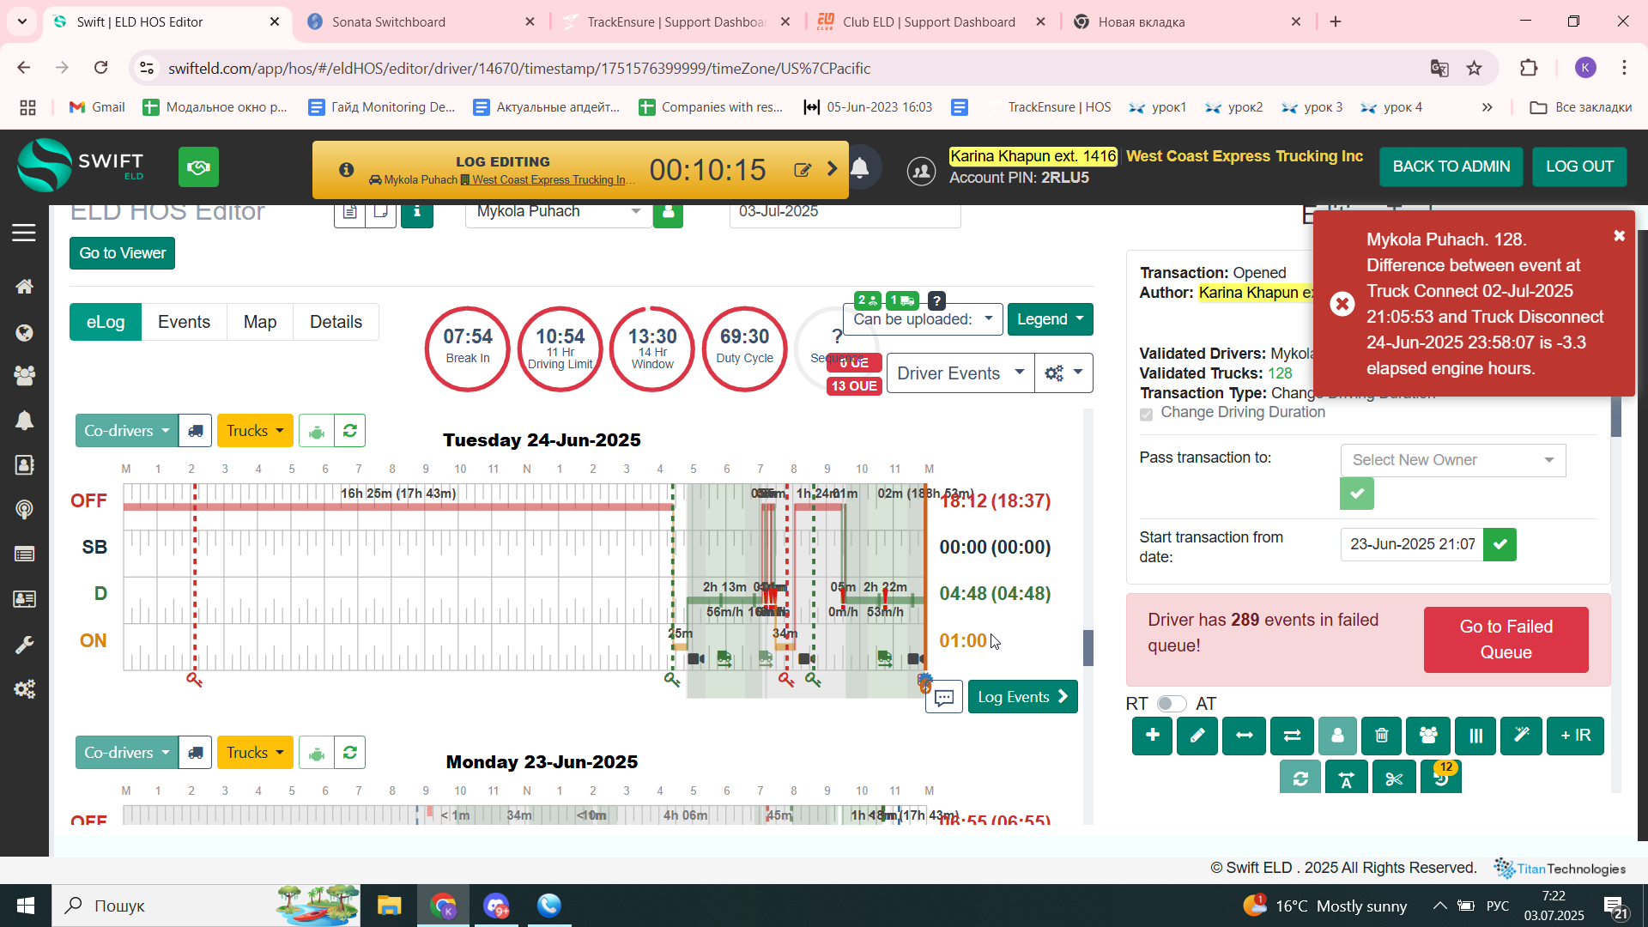Click the single user assign button
Image resolution: width=1648 pixels, height=927 pixels.
click(x=1337, y=736)
